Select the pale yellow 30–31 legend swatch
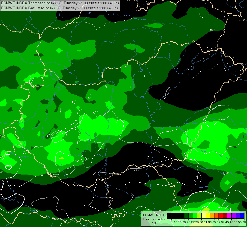Screen dimensions: 247x227 (x=204, y=216)
